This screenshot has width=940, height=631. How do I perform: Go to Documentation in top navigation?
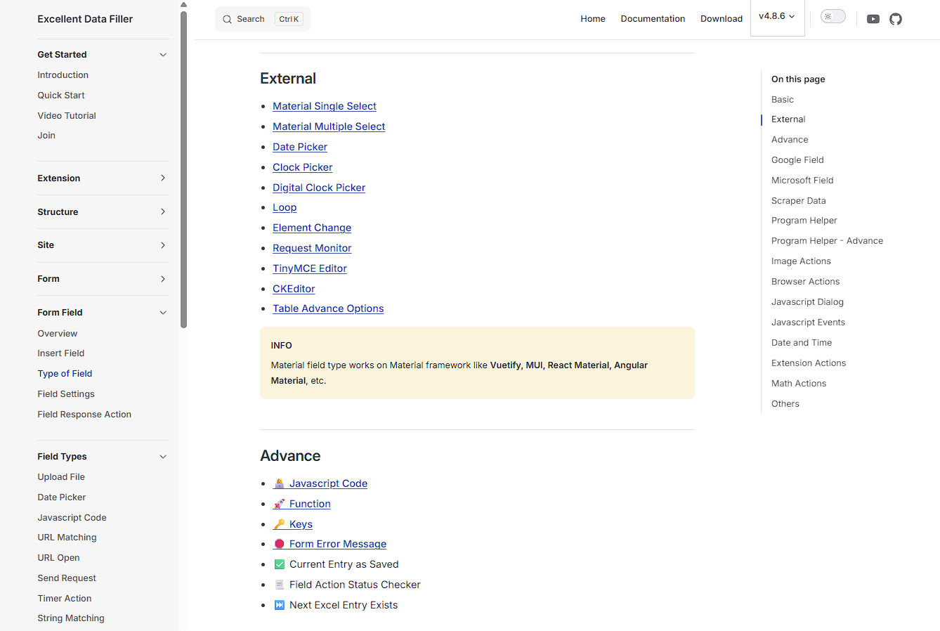point(653,19)
